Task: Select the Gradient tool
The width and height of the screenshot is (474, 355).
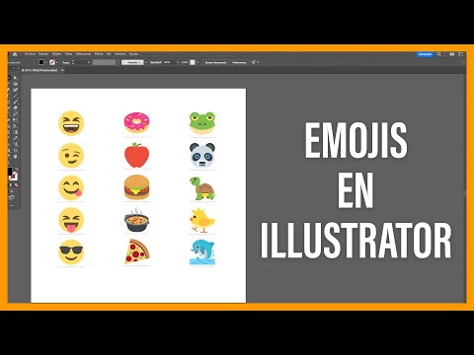Action: (x=16, y=132)
